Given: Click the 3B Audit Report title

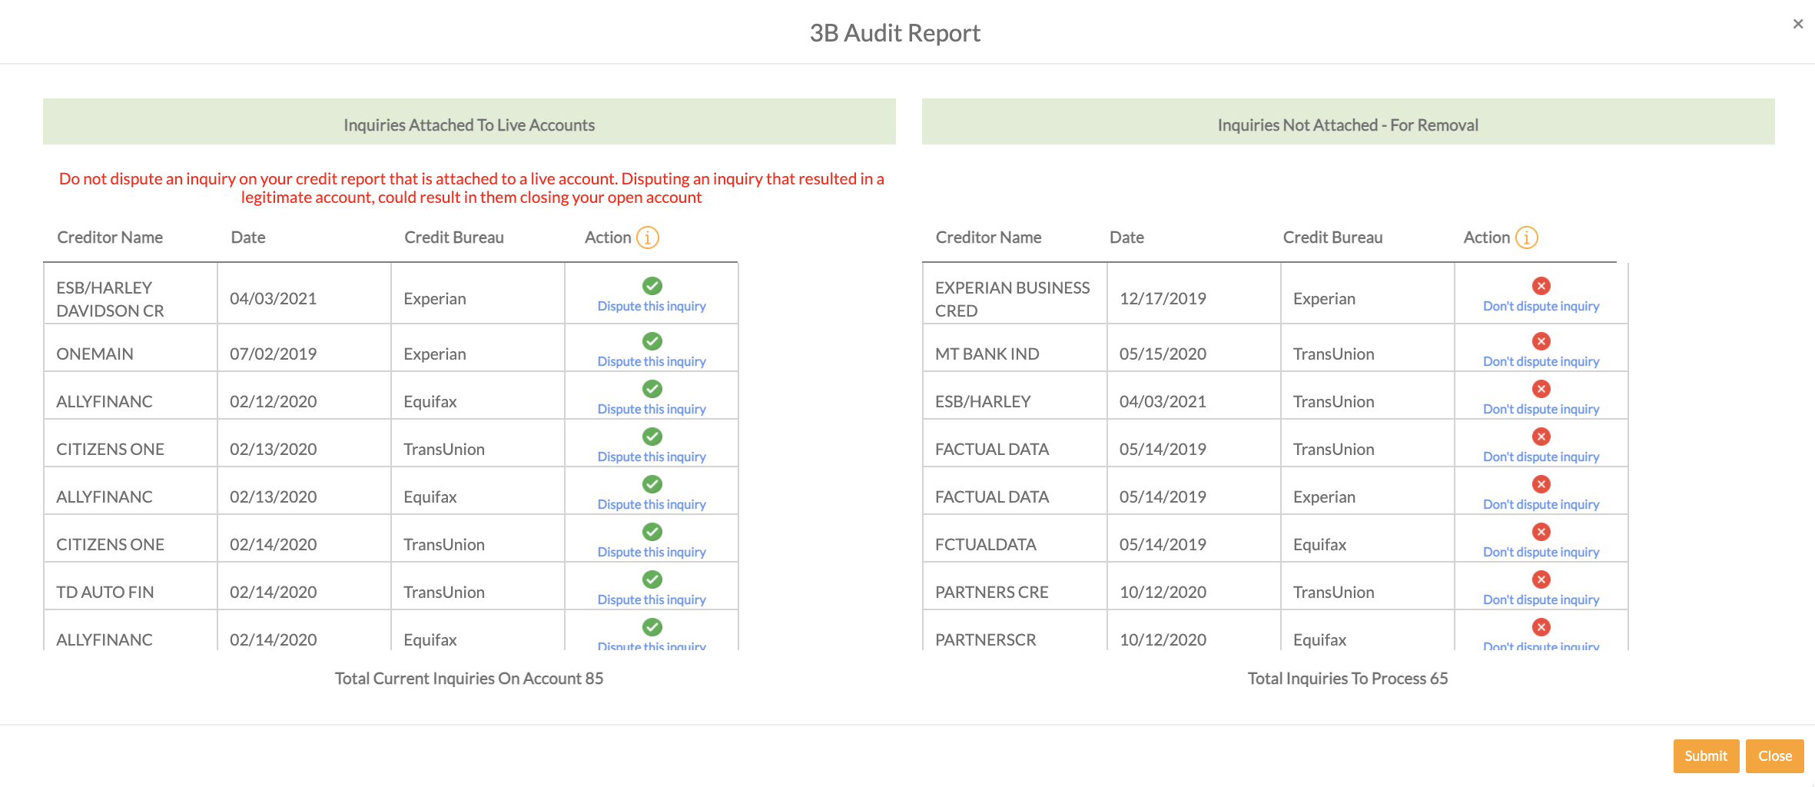Looking at the screenshot, I should pos(895,33).
